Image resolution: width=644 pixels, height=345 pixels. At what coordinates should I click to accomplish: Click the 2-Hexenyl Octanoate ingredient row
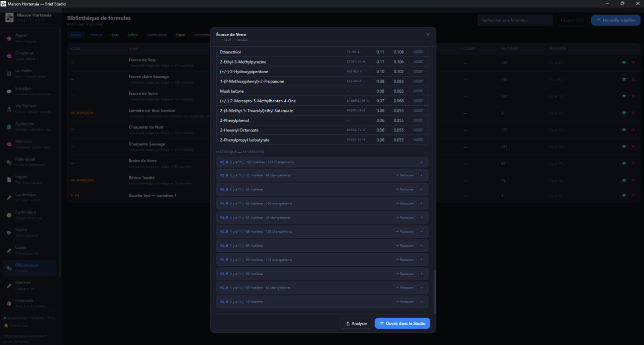(x=322, y=130)
